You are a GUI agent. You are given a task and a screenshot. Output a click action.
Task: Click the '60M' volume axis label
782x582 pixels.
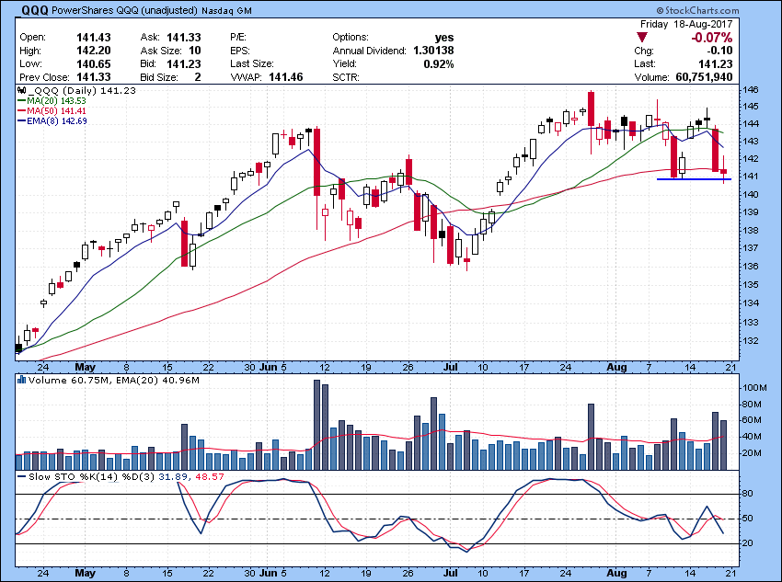tap(752, 420)
